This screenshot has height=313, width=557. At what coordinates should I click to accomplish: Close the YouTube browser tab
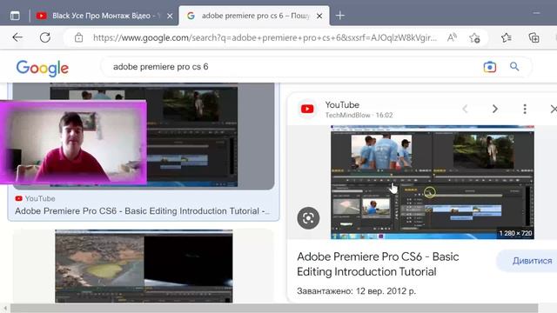coord(170,16)
